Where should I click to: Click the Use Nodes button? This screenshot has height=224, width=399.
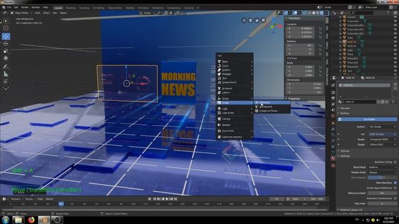(368, 119)
